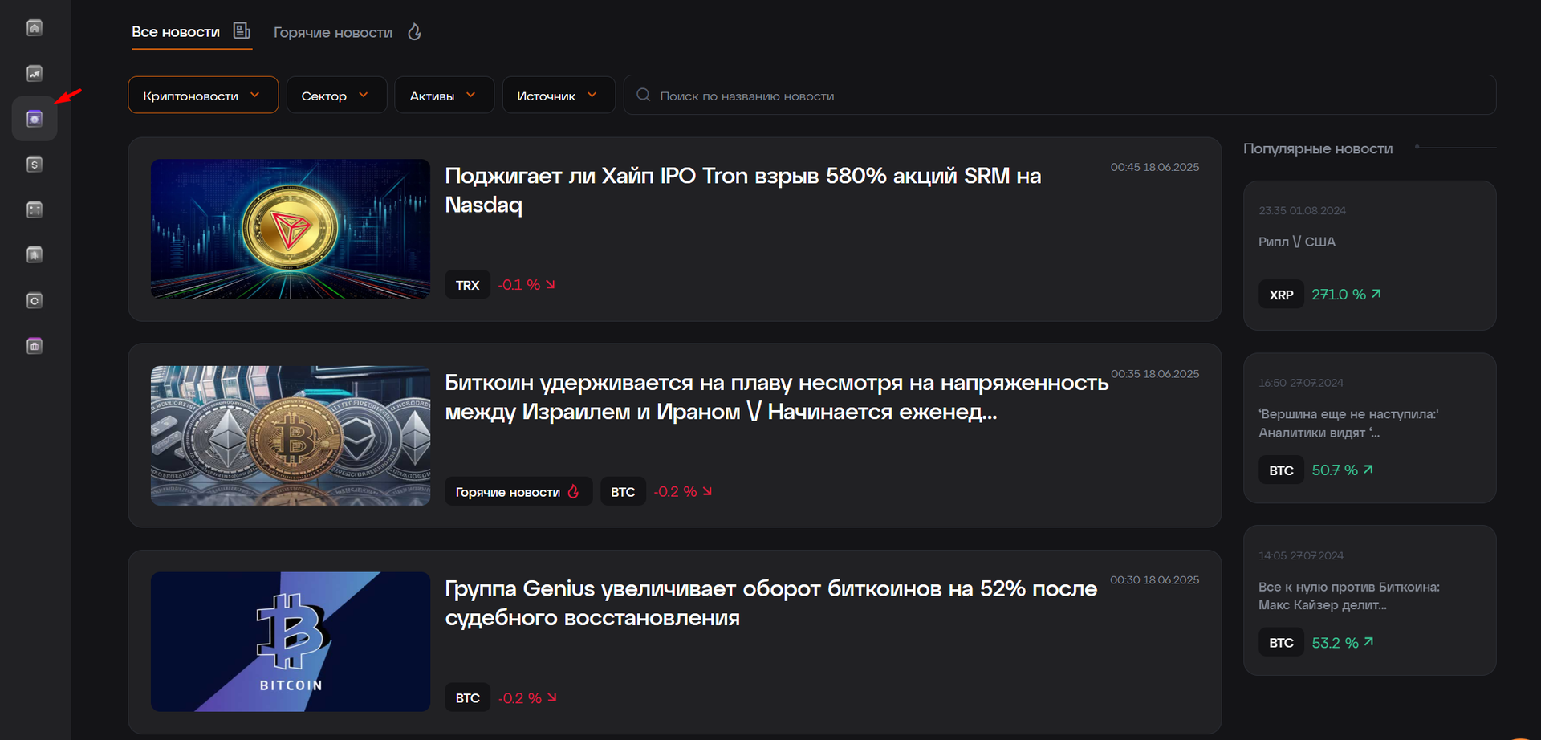Open popular news Рипл \/ США
Image resolution: width=1541 pixels, height=740 pixels.
1297,242
